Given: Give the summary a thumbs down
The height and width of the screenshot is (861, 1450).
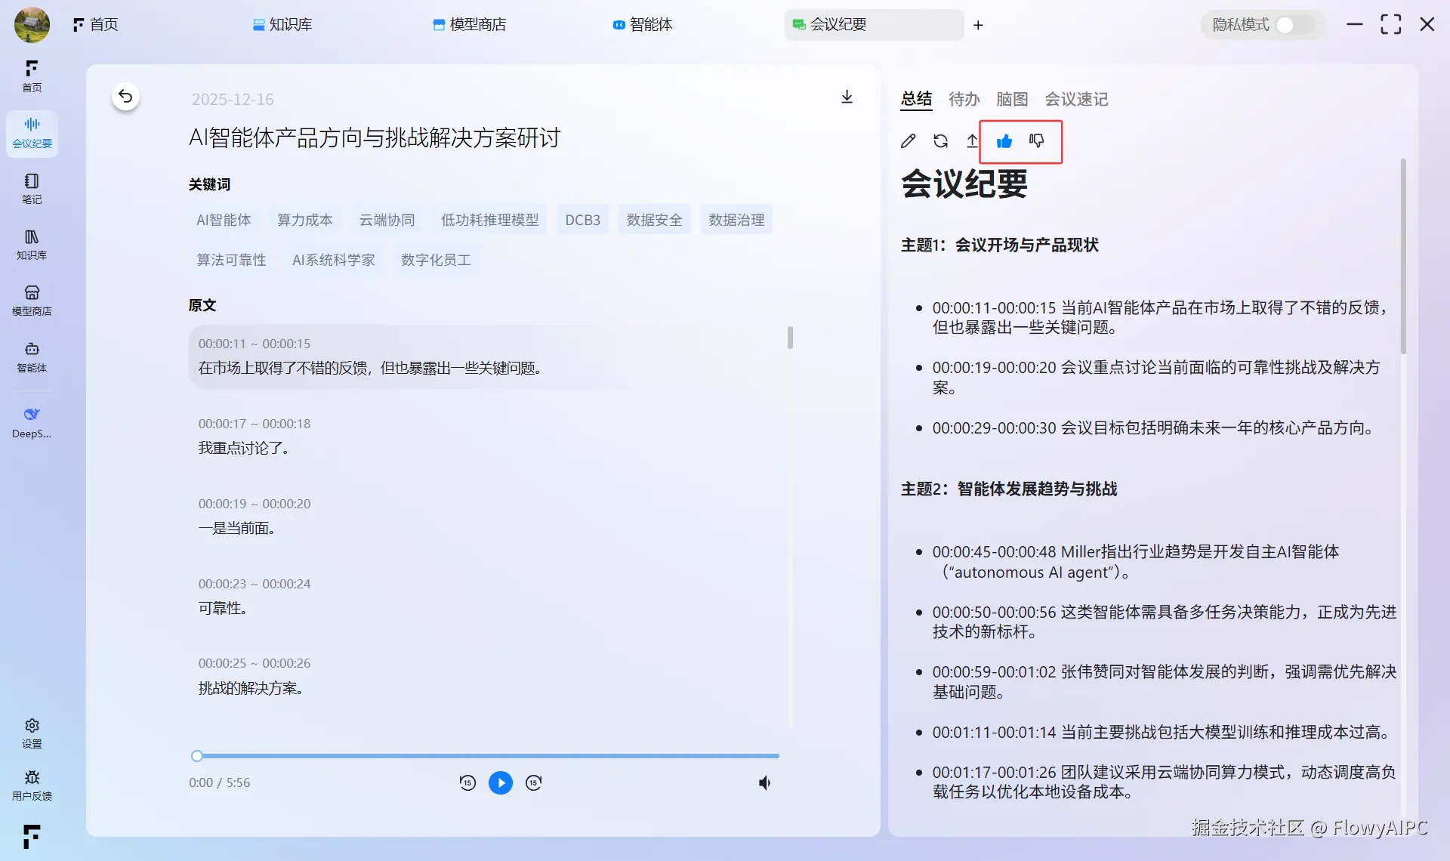Looking at the screenshot, I should tap(1037, 141).
